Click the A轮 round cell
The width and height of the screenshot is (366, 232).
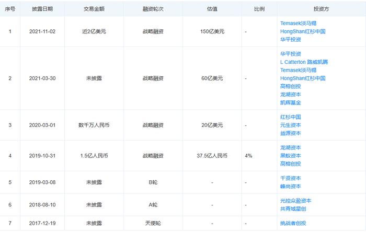point(153,205)
